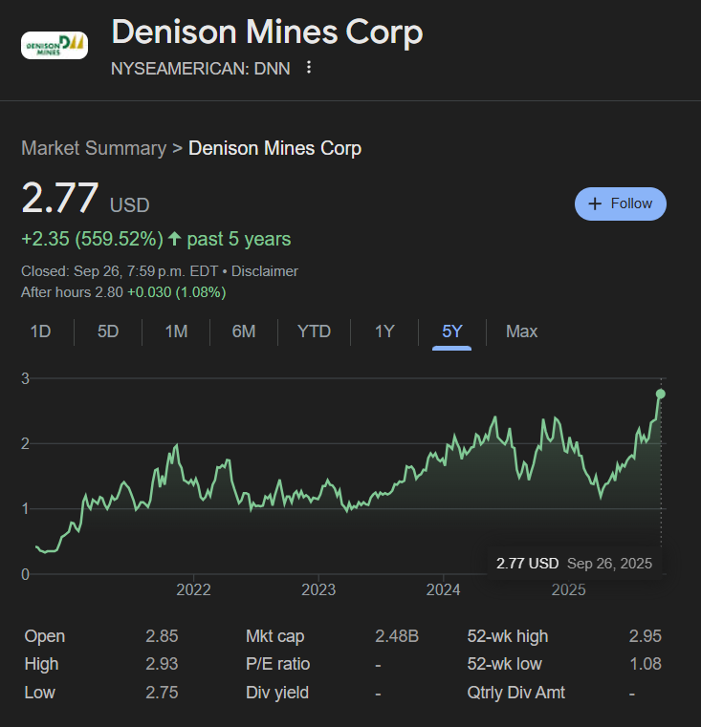
Task: Click the Follow button
Action: click(621, 203)
